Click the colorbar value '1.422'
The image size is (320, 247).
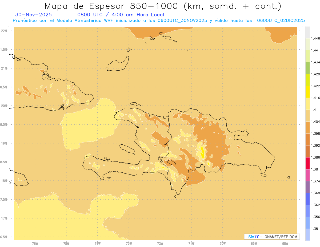coord(315,86)
